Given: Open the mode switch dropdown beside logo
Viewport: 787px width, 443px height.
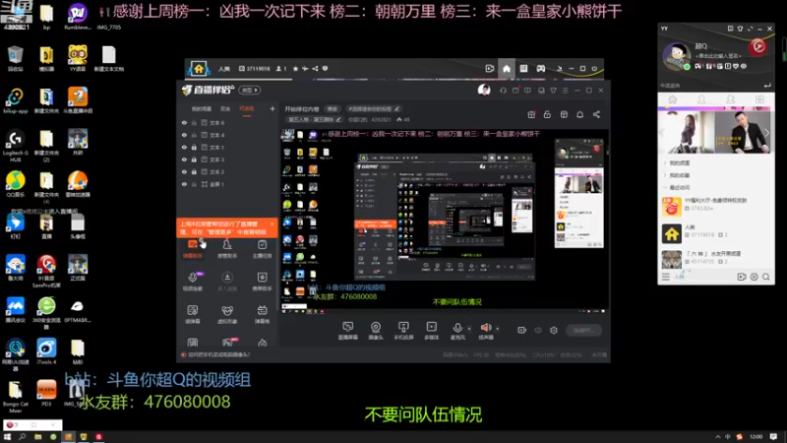Looking at the screenshot, I should pyautogui.click(x=250, y=90).
